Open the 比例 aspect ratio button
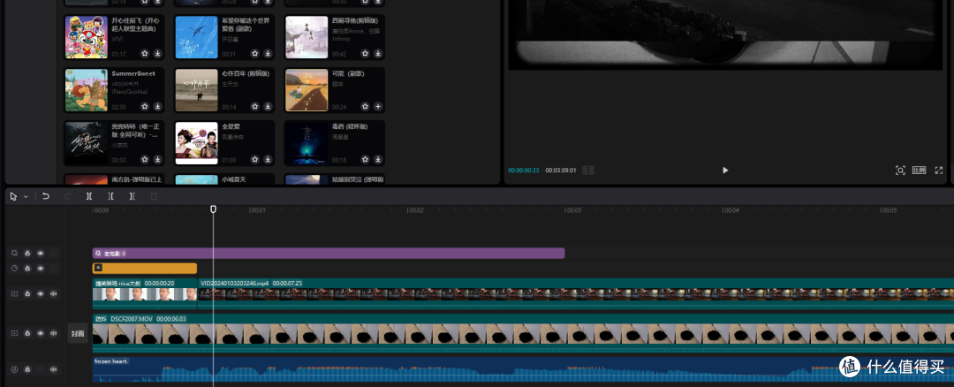 pyautogui.click(x=919, y=171)
